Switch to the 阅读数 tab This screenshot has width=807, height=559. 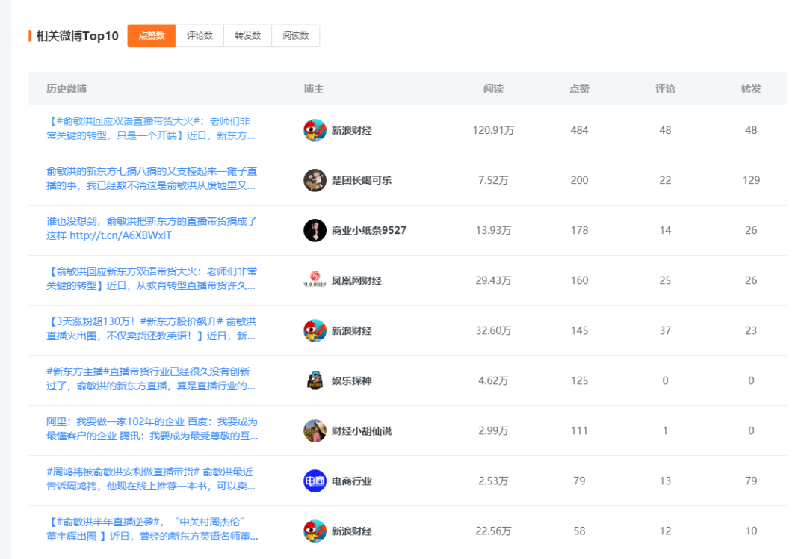coord(295,35)
